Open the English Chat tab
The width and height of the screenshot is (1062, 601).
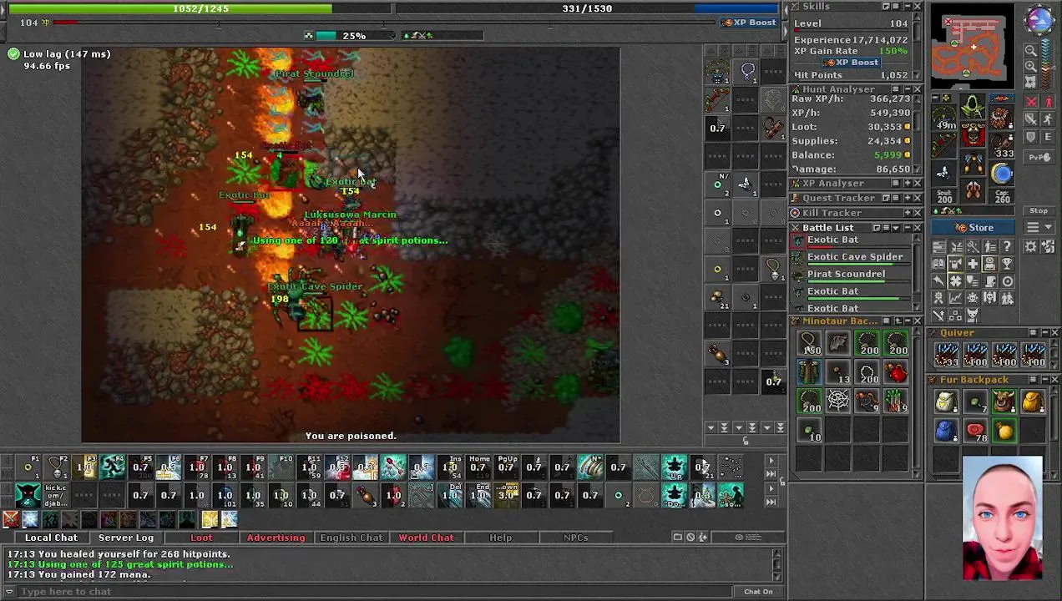click(351, 538)
